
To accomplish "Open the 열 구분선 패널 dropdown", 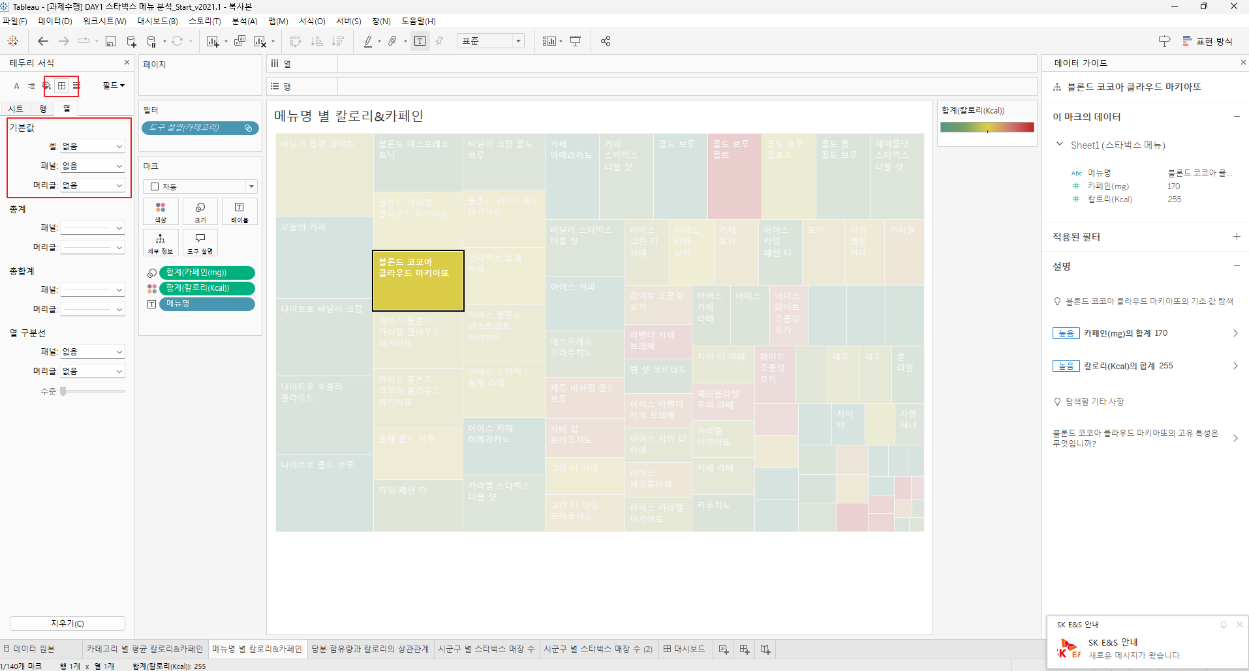I will point(92,352).
